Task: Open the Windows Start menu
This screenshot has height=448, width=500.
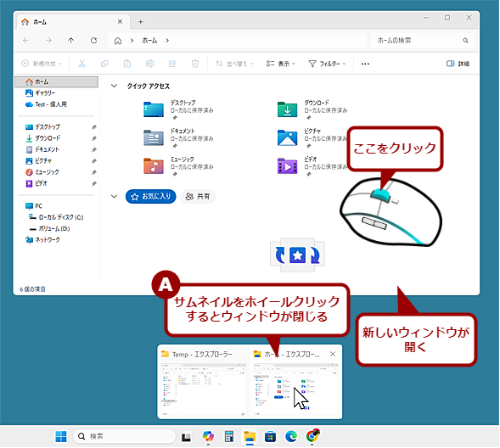Action: point(61,436)
